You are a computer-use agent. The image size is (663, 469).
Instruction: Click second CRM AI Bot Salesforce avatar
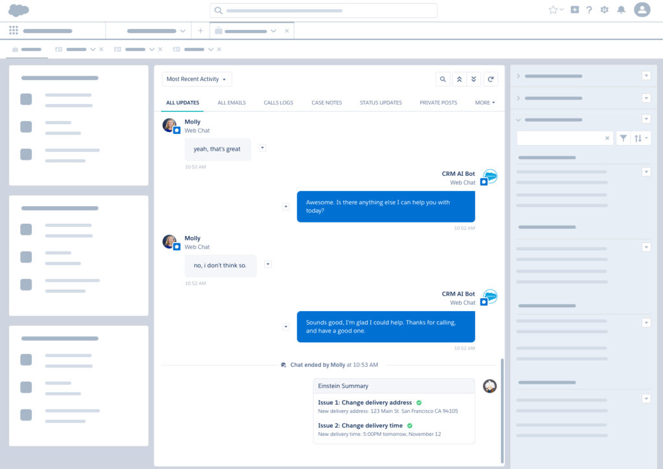[490, 296]
